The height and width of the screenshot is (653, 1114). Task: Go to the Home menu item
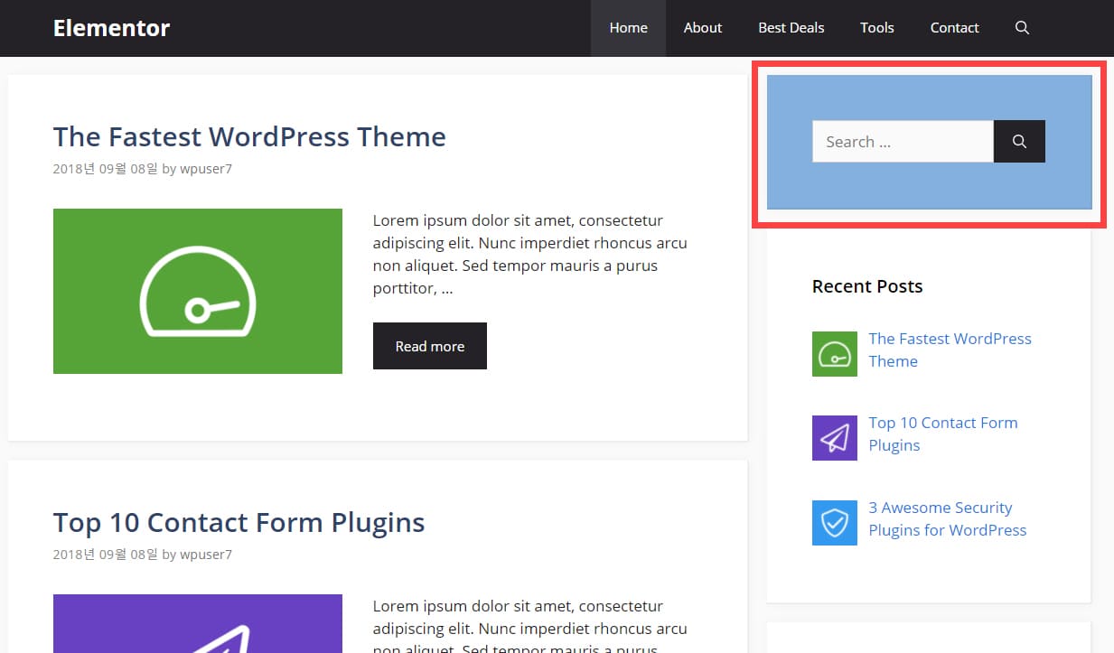pos(628,28)
